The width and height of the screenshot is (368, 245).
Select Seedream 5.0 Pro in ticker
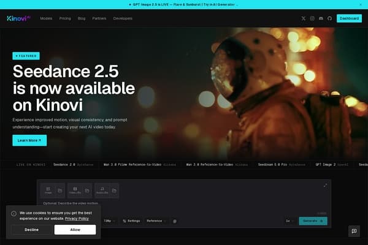[282, 165]
